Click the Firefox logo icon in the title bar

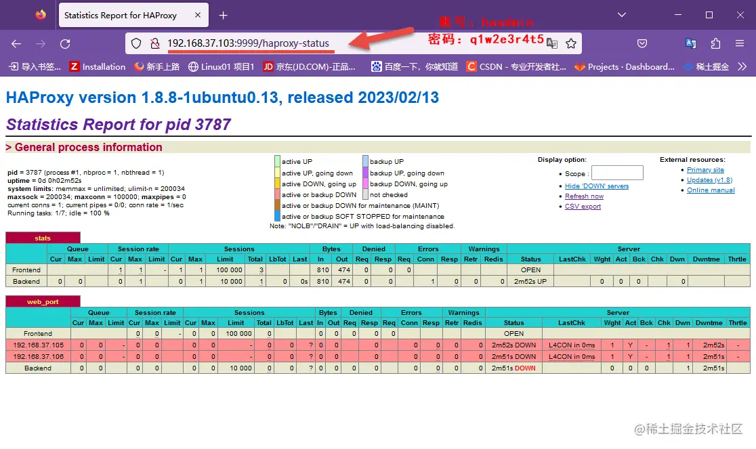point(41,15)
